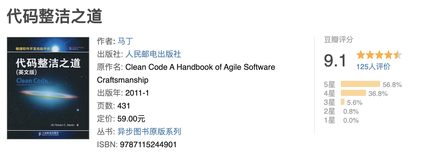Click the 1星 rating label
430x158 pixels.
[329, 120]
